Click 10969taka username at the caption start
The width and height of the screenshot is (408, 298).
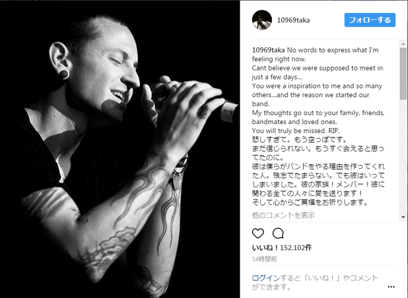(268, 50)
